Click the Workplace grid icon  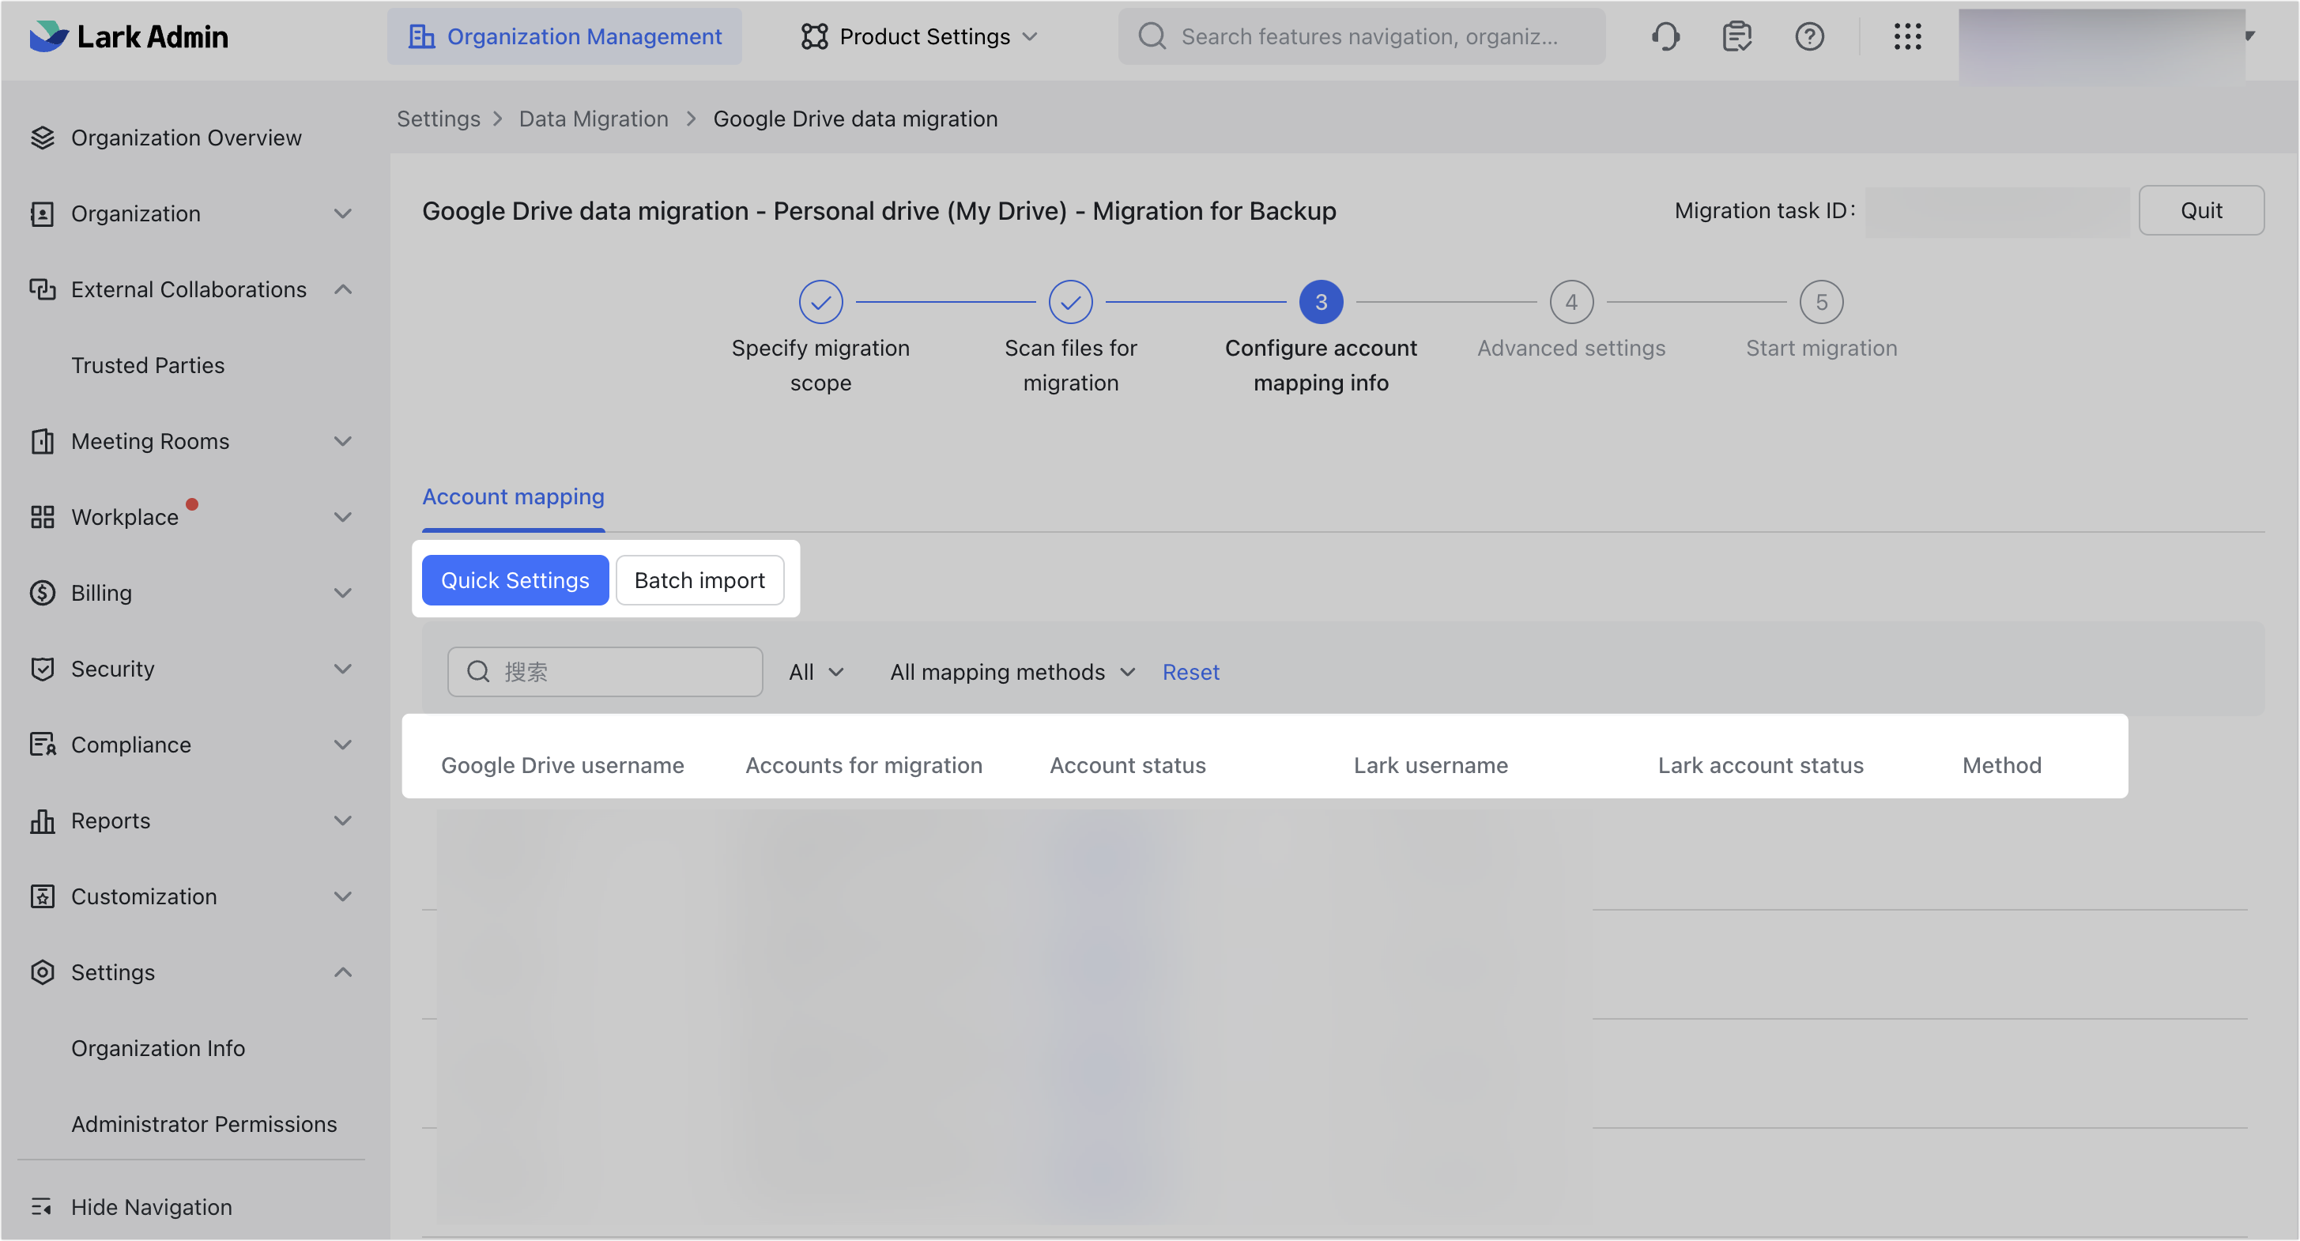[x=42, y=517]
